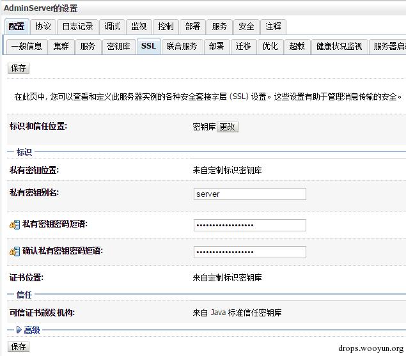The height and width of the screenshot is (356, 406).
Task: Select the 一般信息 sub-tab
Action: [x=27, y=47]
